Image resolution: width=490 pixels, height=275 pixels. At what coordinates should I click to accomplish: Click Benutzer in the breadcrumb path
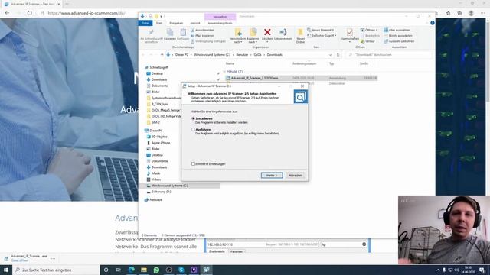(x=242, y=54)
